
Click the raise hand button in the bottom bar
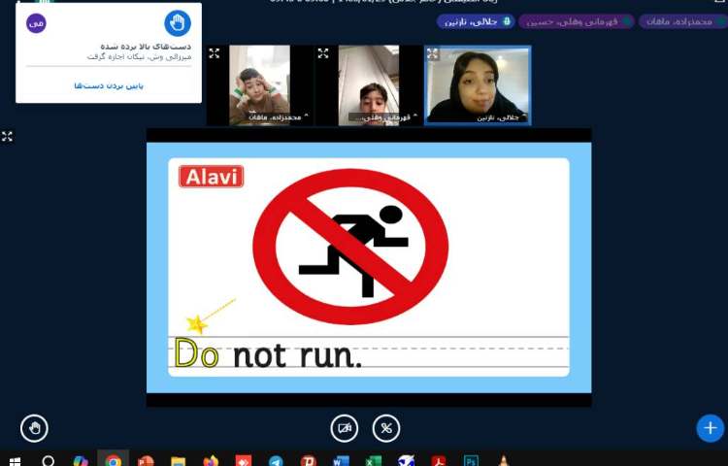coord(34,428)
